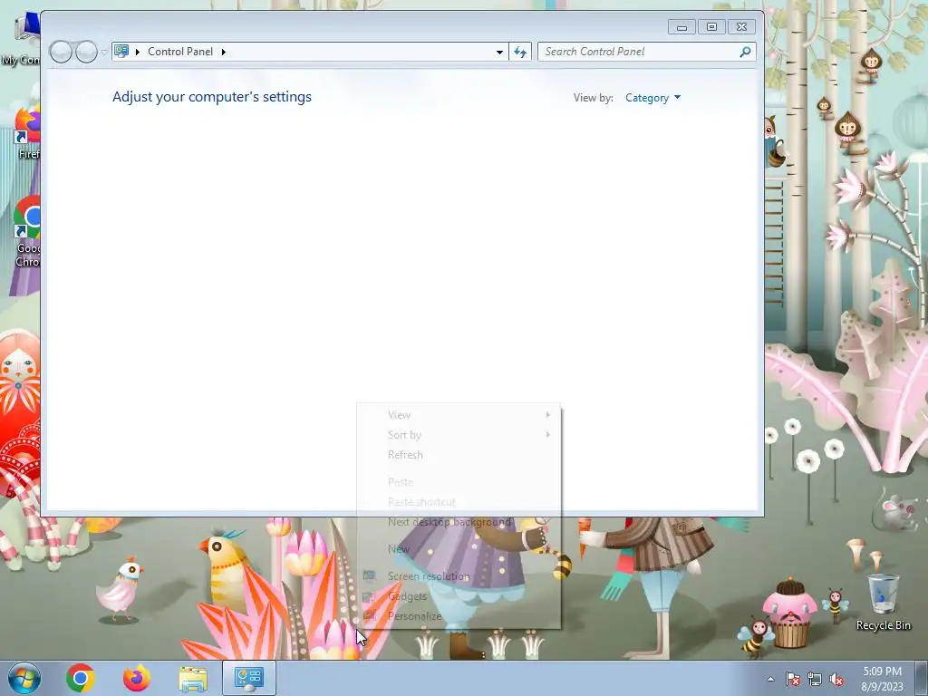Click the Back navigation arrow button
Viewport: 928px width, 696px height.
tap(61, 52)
